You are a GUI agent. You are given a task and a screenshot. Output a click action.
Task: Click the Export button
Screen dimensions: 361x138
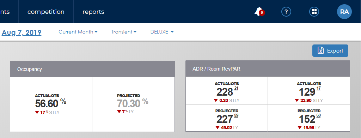click(x=330, y=51)
